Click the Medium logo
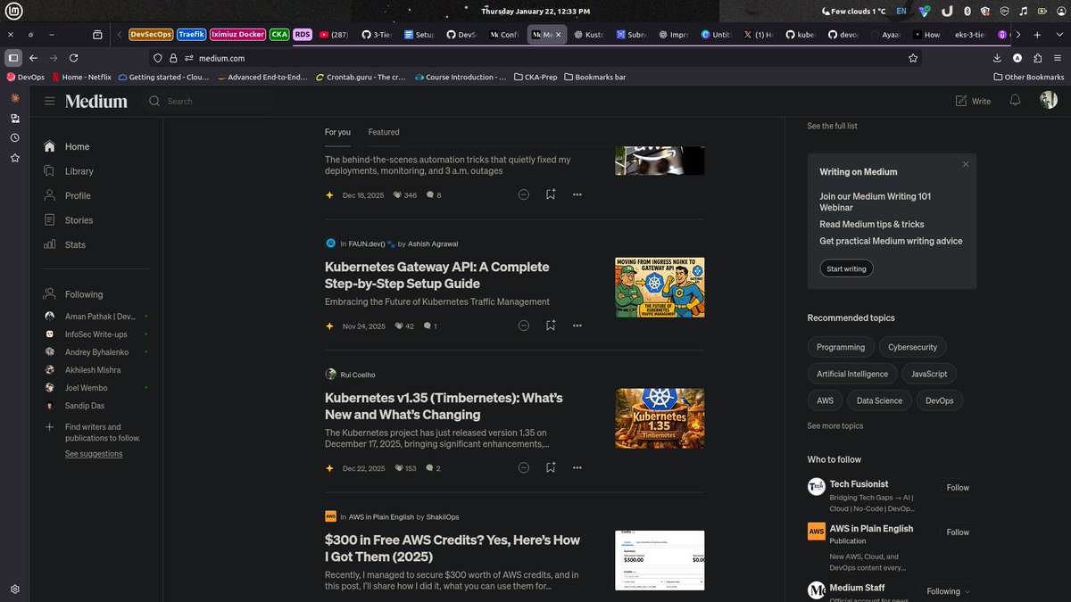The width and height of the screenshot is (1071, 602). click(96, 102)
